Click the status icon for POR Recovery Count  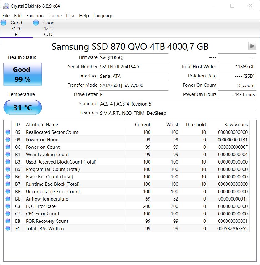coord(8,221)
